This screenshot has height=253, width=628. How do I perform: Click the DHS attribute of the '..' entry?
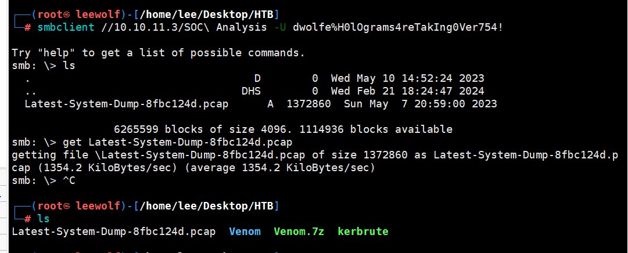pyautogui.click(x=251, y=91)
